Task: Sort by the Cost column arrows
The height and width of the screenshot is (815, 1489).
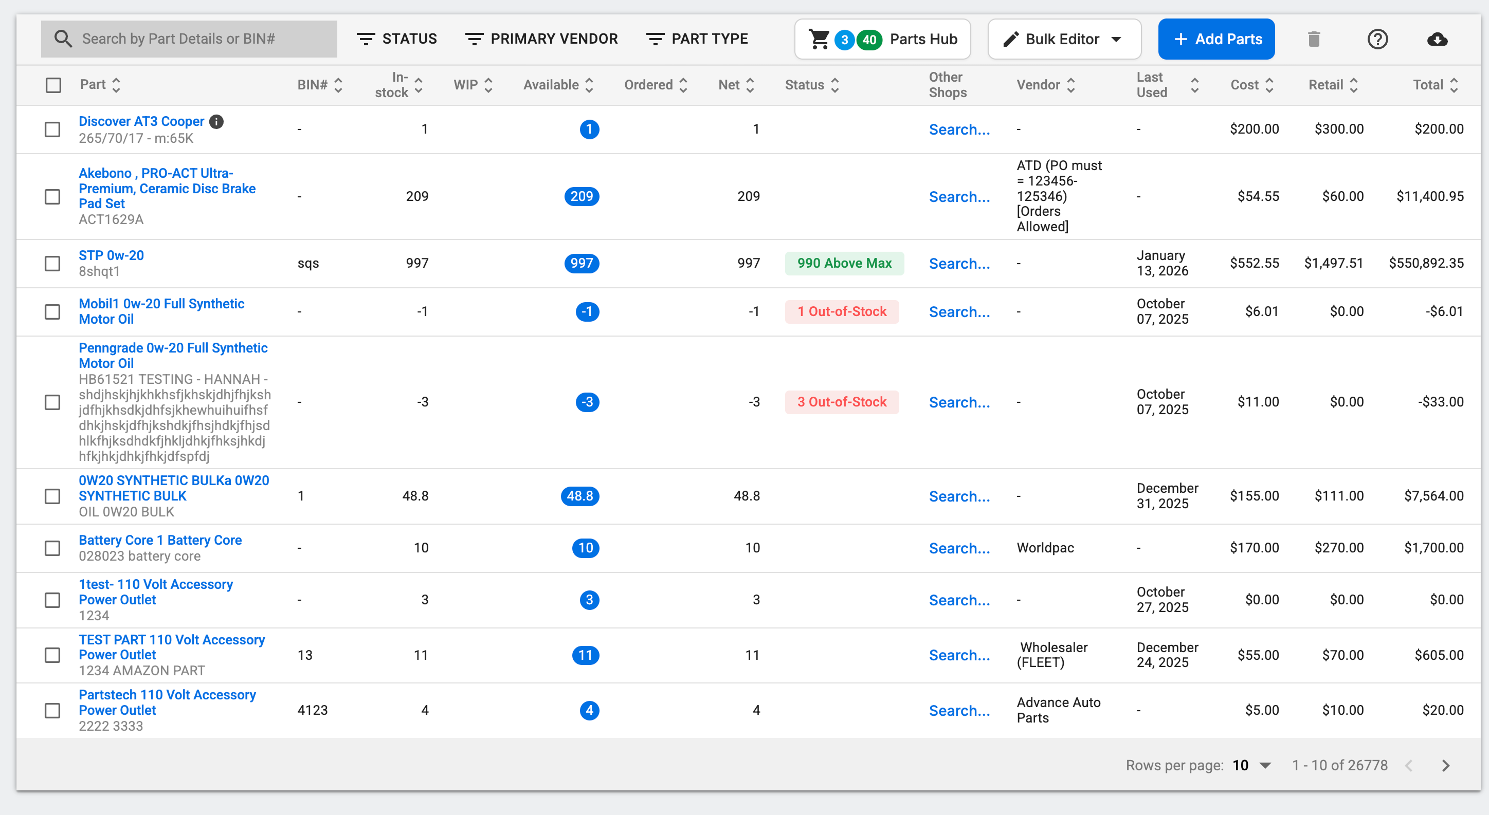Action: click(1270, 85)
